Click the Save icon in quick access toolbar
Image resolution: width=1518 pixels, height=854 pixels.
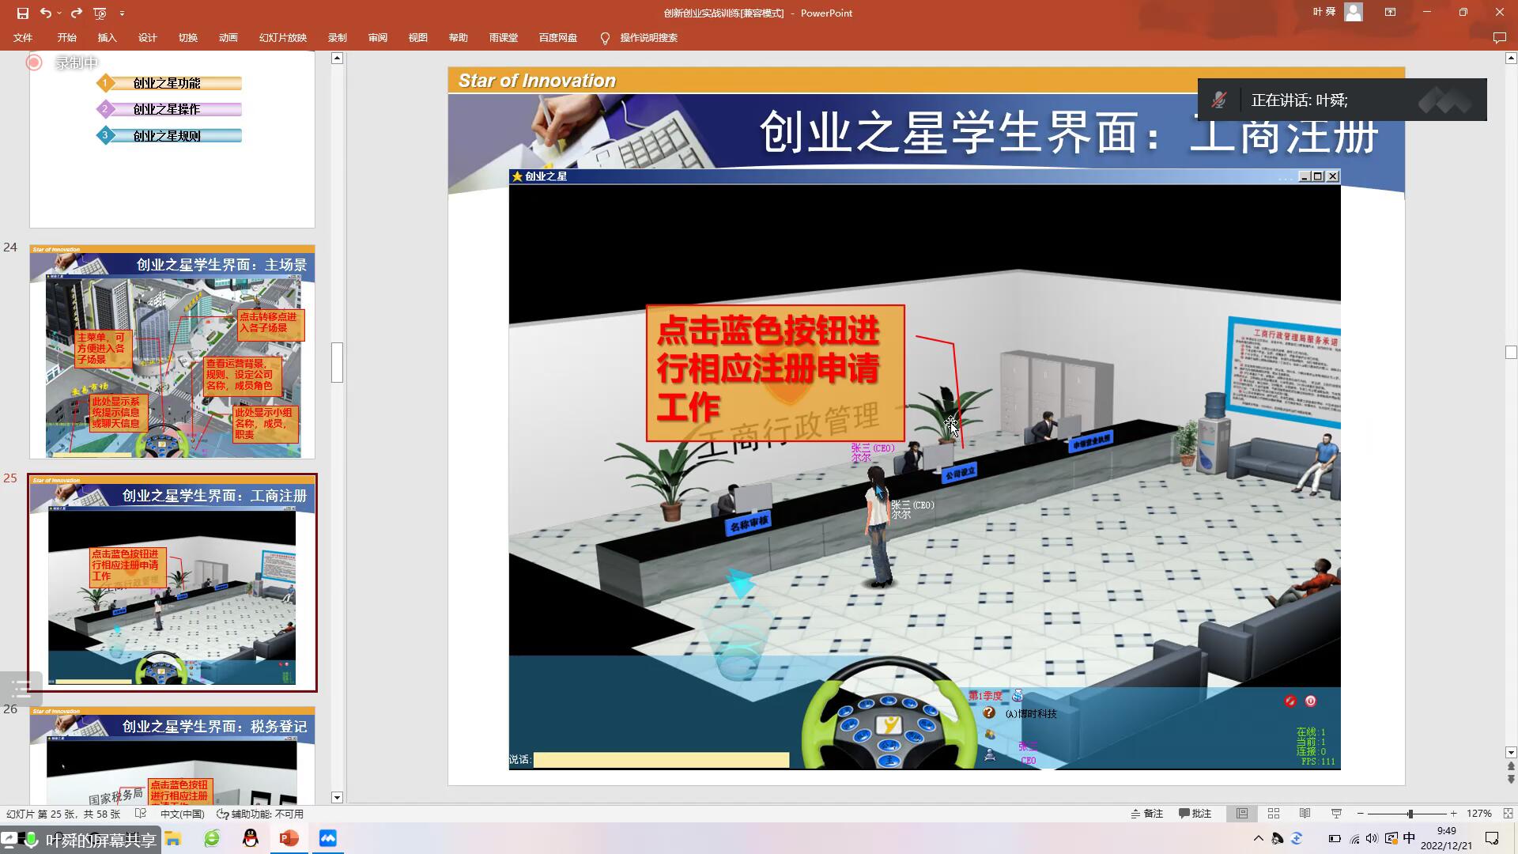click(x=22, y=13)
